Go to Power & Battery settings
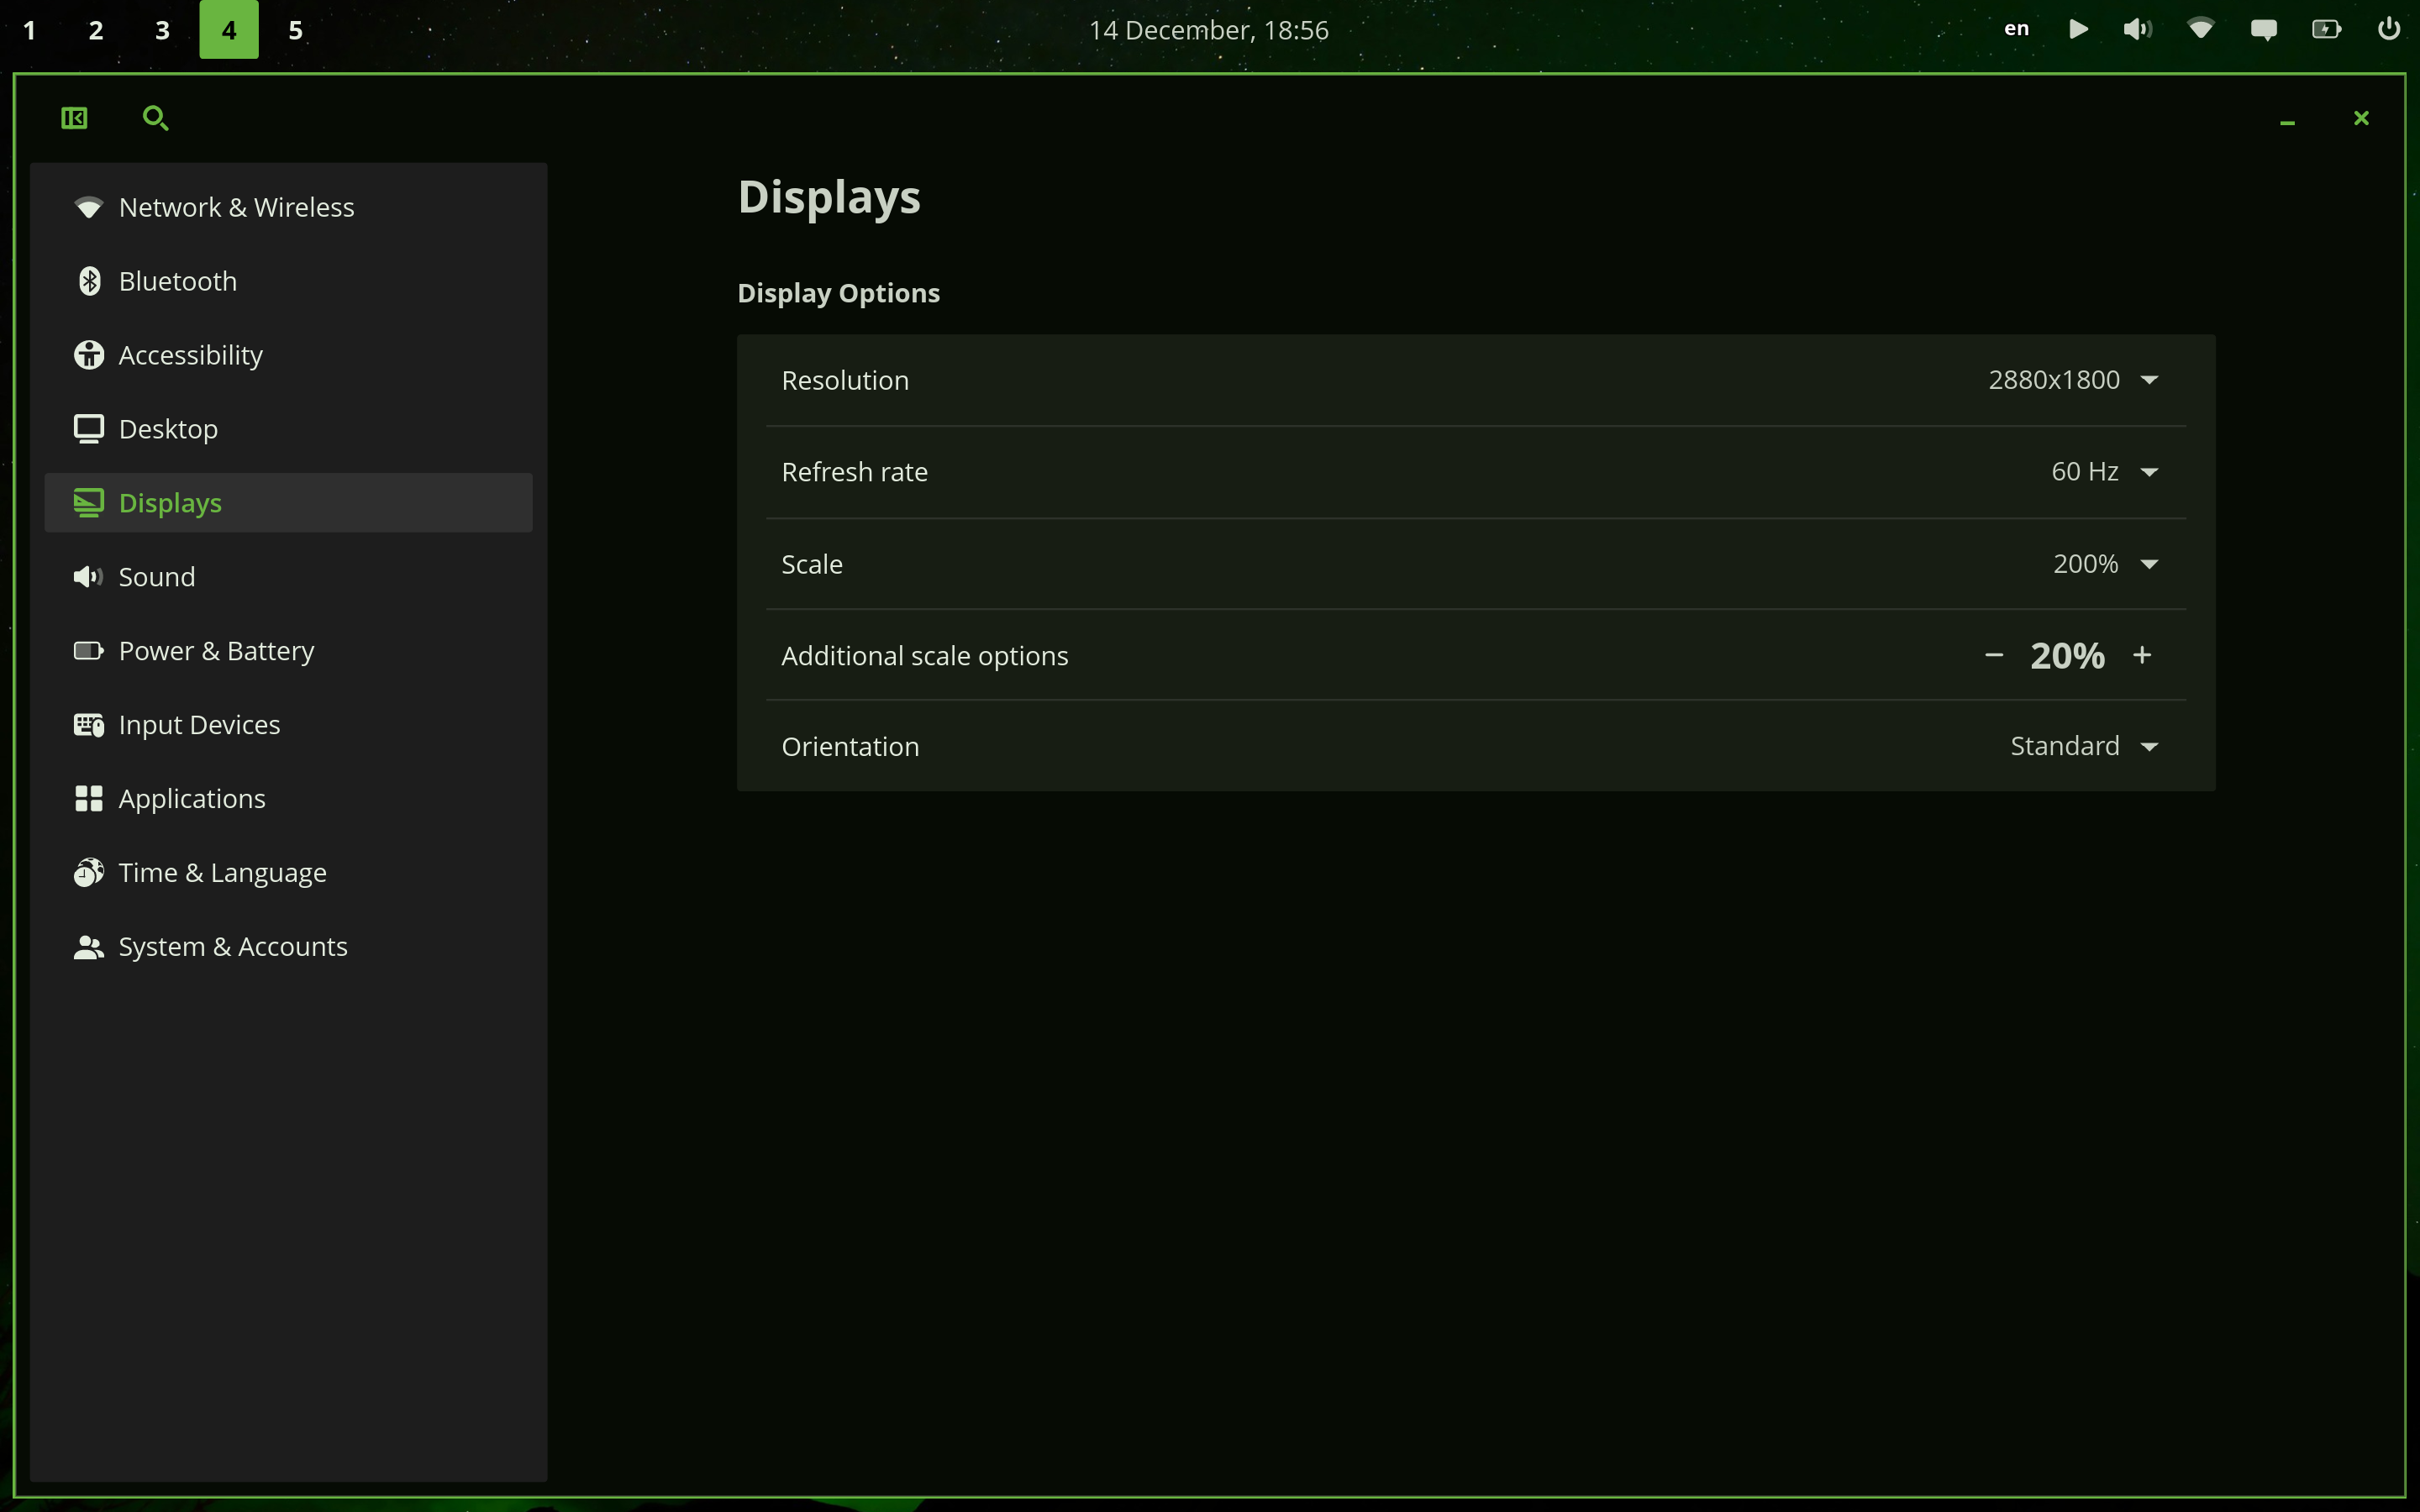This screenshot has width=2420, height=1512. pyautogui.click(x=216, y=651)
